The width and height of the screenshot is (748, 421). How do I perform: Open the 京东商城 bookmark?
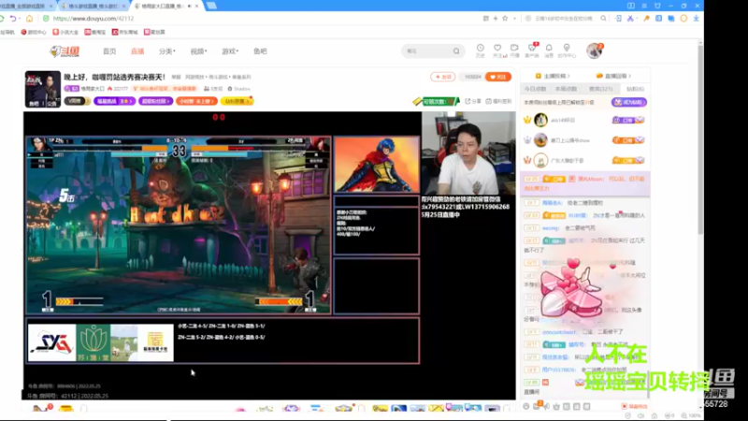click(x=124, y=32)
